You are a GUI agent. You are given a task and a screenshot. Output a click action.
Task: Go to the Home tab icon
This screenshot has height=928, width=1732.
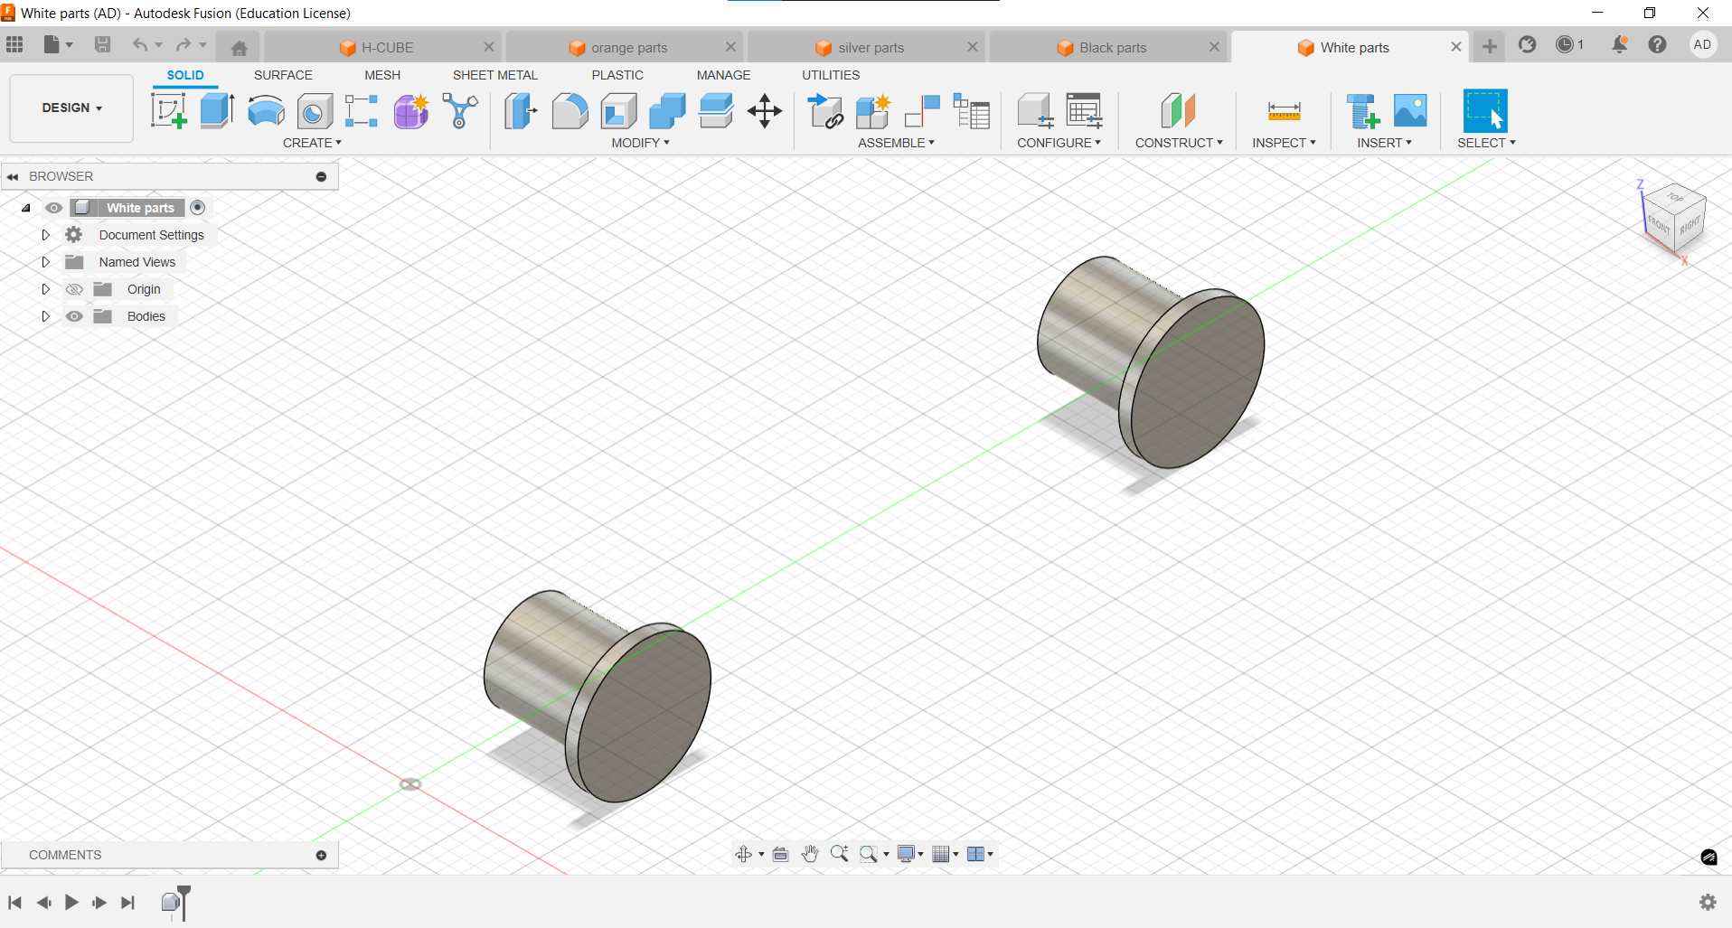(239, 48)
